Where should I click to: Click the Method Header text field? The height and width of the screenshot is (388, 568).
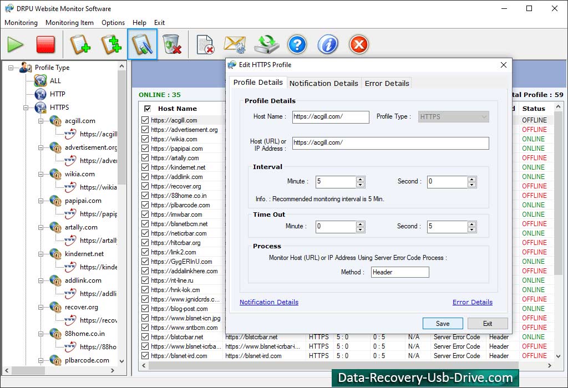coord(400,272)
